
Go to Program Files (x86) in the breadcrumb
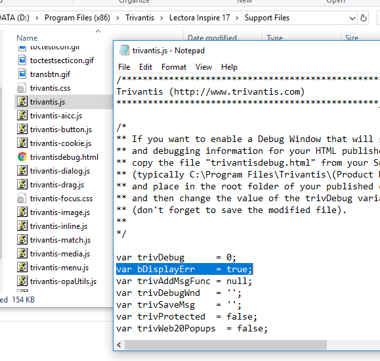click(x=77, y=18)
